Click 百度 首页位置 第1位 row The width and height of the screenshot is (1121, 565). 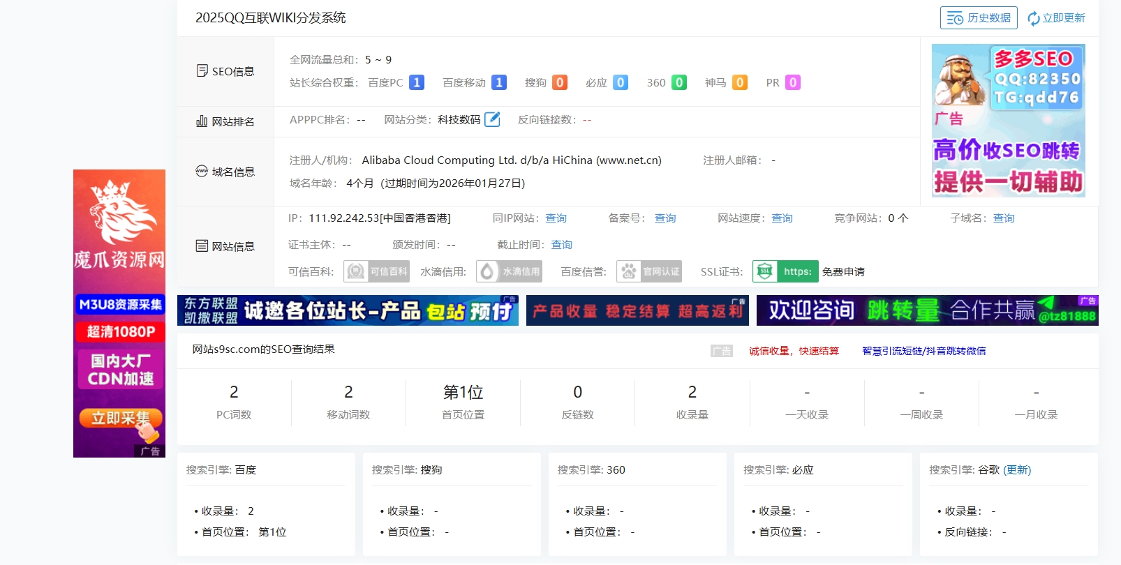pos(240,532)
